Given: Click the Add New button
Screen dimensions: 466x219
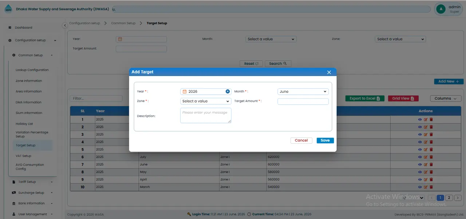Looking at the screenshot, I should [449, 81].
